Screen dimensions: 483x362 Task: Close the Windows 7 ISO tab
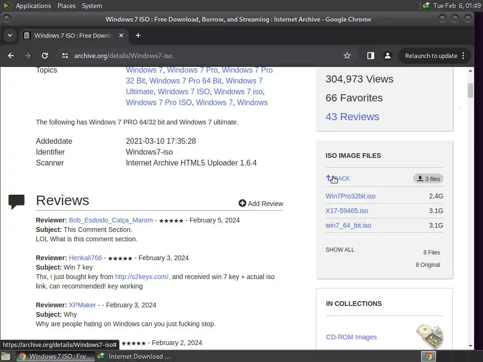(x=121, y=35)
